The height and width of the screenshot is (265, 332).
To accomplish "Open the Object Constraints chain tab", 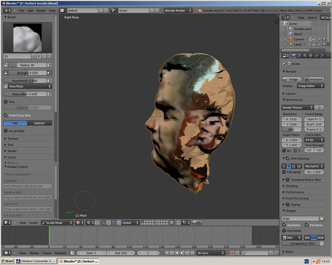I will pos(316,56).
